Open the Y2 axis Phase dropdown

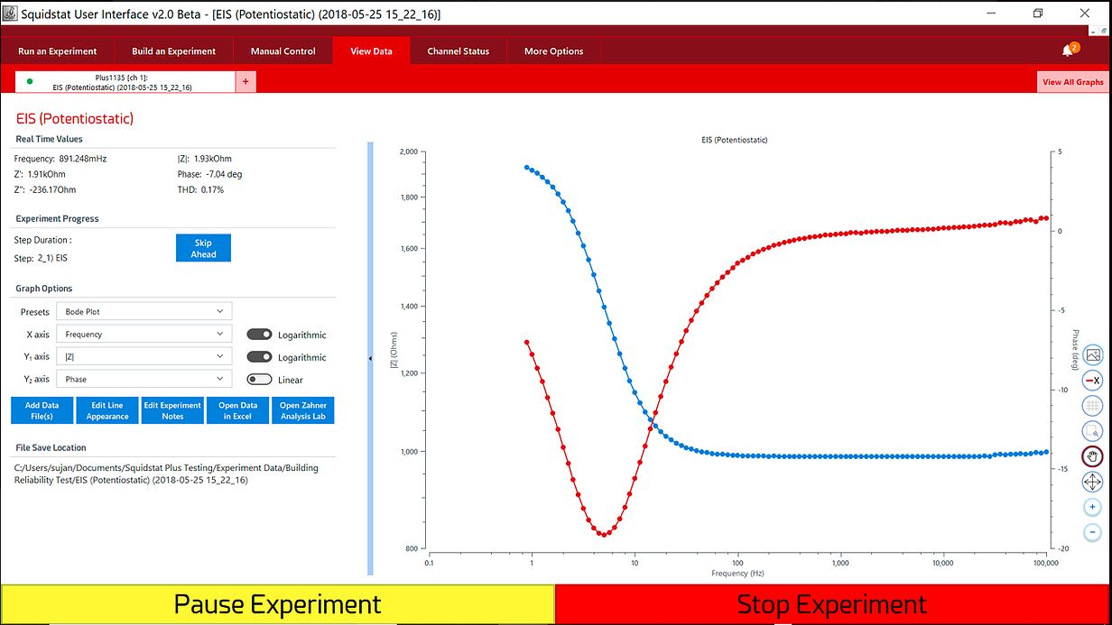[144, 380]
